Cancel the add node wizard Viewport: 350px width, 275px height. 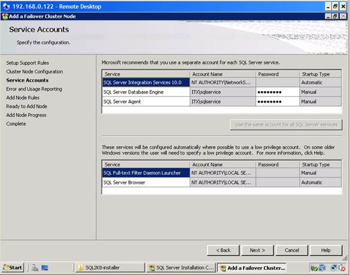pyautogui.click(x=292, y=250)
